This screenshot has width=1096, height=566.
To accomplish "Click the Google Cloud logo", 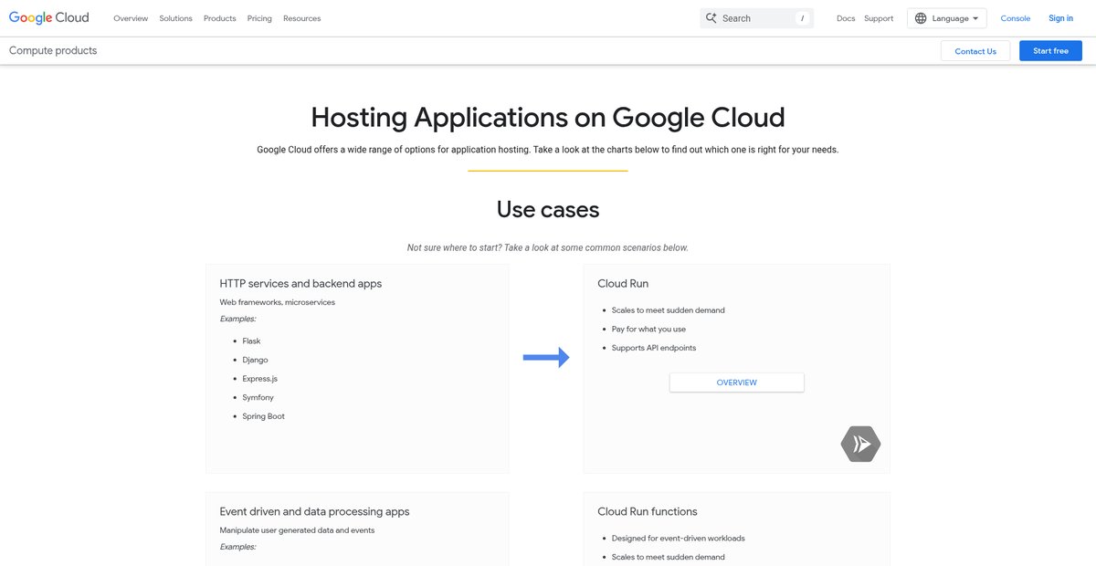I will pos(49,18).
